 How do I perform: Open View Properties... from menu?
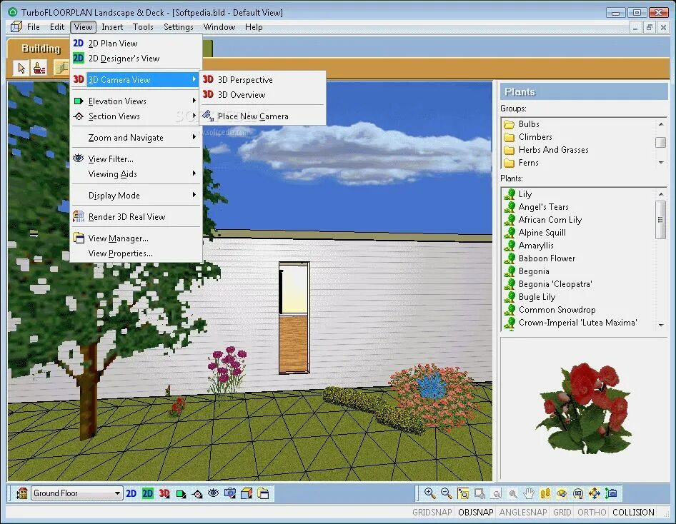(136, 253)
